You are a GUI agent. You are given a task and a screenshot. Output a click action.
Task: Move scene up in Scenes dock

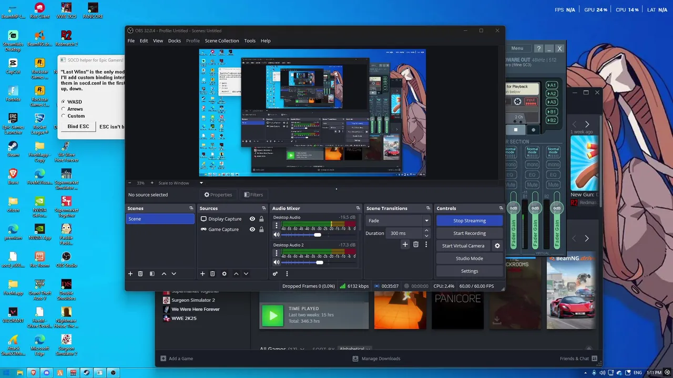tap(164, 274)
